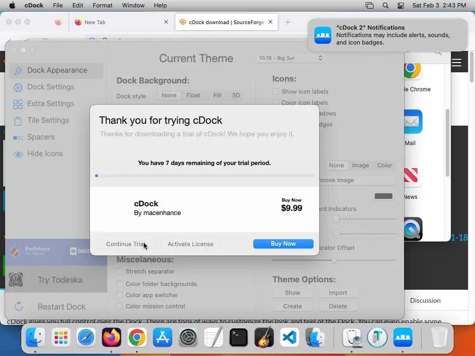This screenshot has width=475, height=356.
Task: Click the Tile Settings clipboard icon
Action: [18, 121]
